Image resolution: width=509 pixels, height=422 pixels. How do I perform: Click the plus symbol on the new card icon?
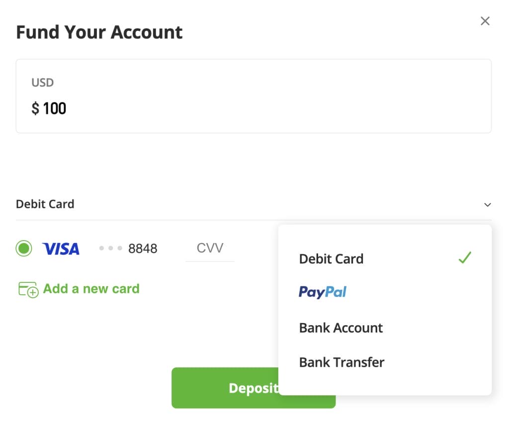tap(32, 293)
